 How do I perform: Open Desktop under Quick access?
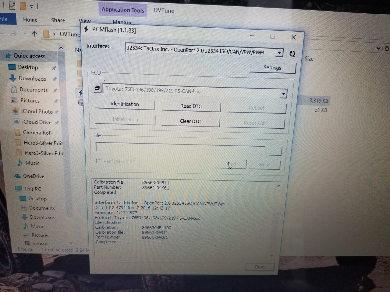click(28, 67)
